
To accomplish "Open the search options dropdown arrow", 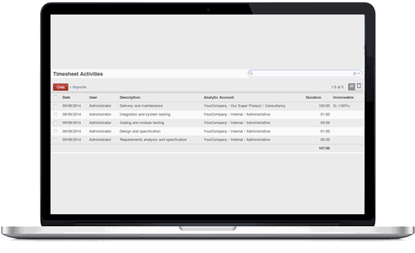I will point(358,73).
